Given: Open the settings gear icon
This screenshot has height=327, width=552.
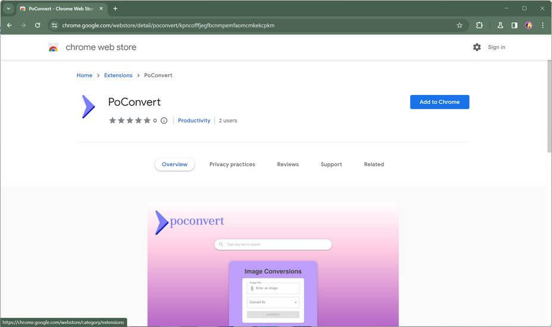Looking at the screenshot, I should (x=476, y=47).
